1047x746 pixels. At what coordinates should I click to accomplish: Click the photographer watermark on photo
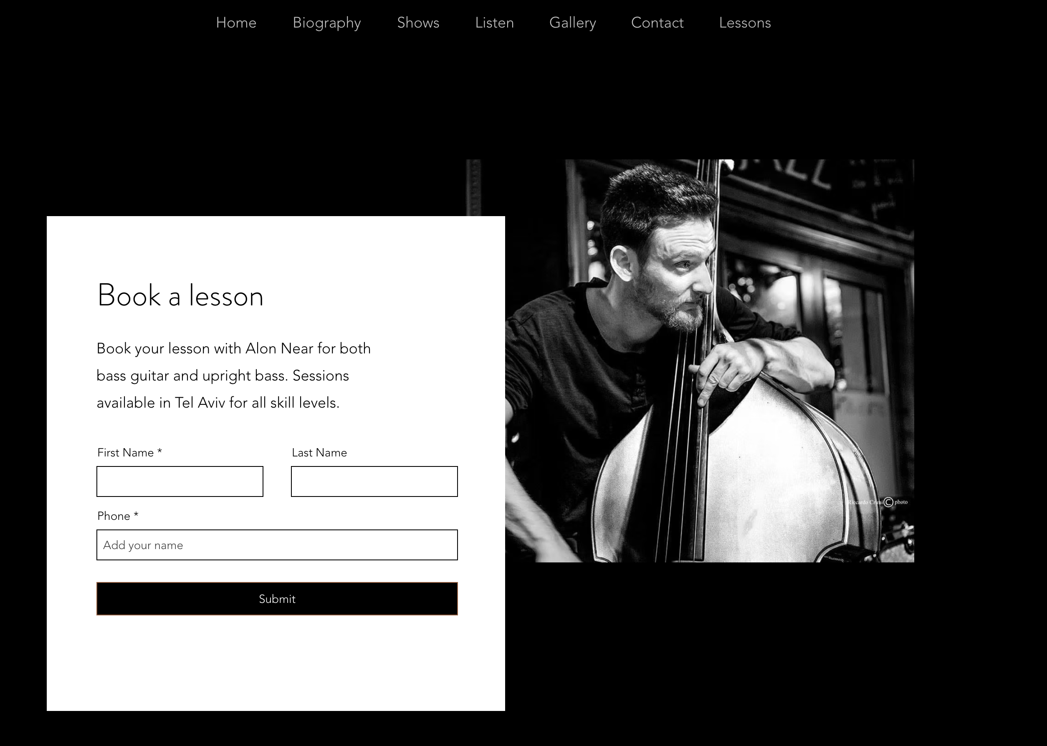coord(877,502)
